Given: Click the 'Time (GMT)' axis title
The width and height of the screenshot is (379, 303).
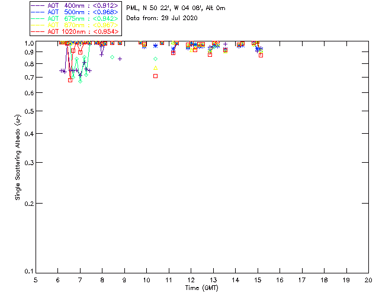Looking at the screenshot, I should pos(201,288).
